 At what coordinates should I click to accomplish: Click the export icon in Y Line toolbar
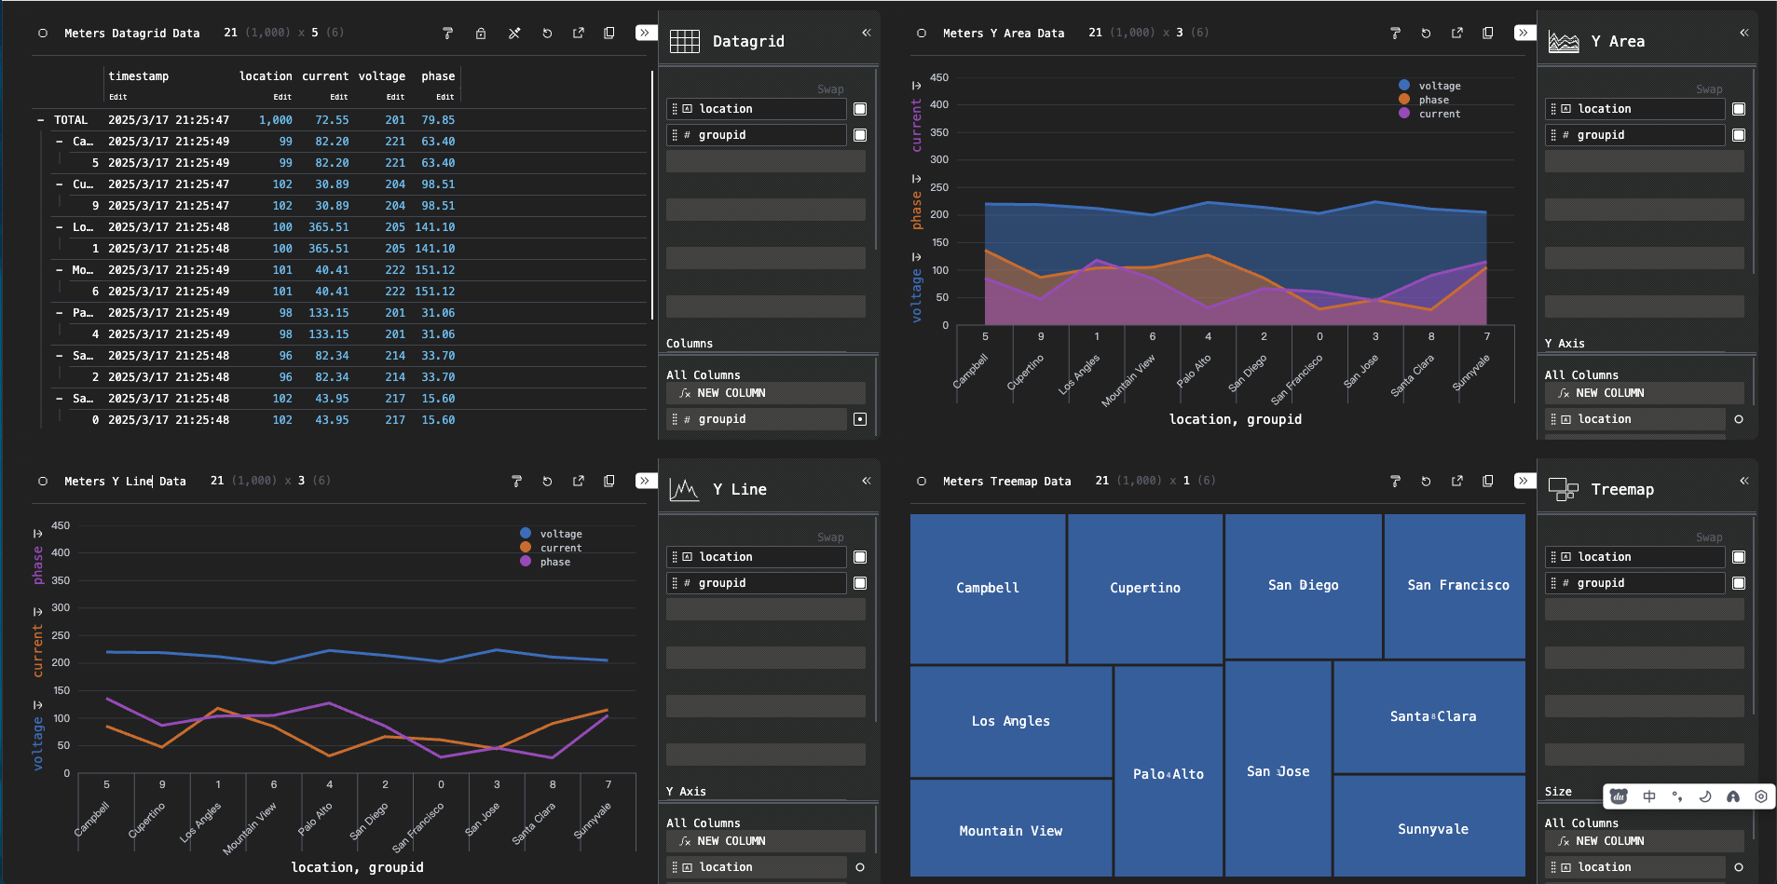(579, 482)
